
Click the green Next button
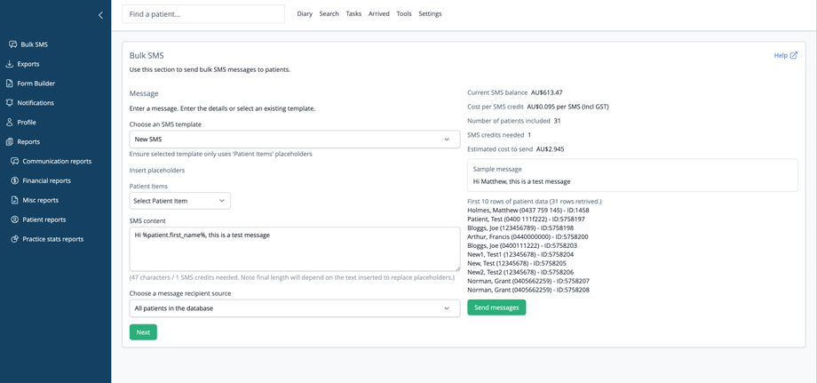(x=143, y=332)
